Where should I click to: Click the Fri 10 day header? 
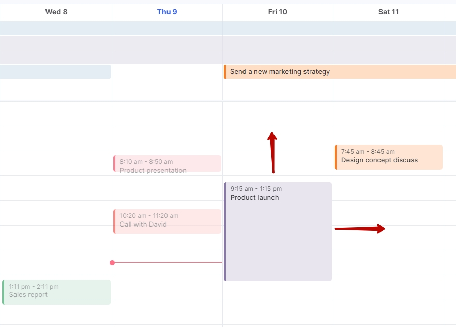click(278, 12)
